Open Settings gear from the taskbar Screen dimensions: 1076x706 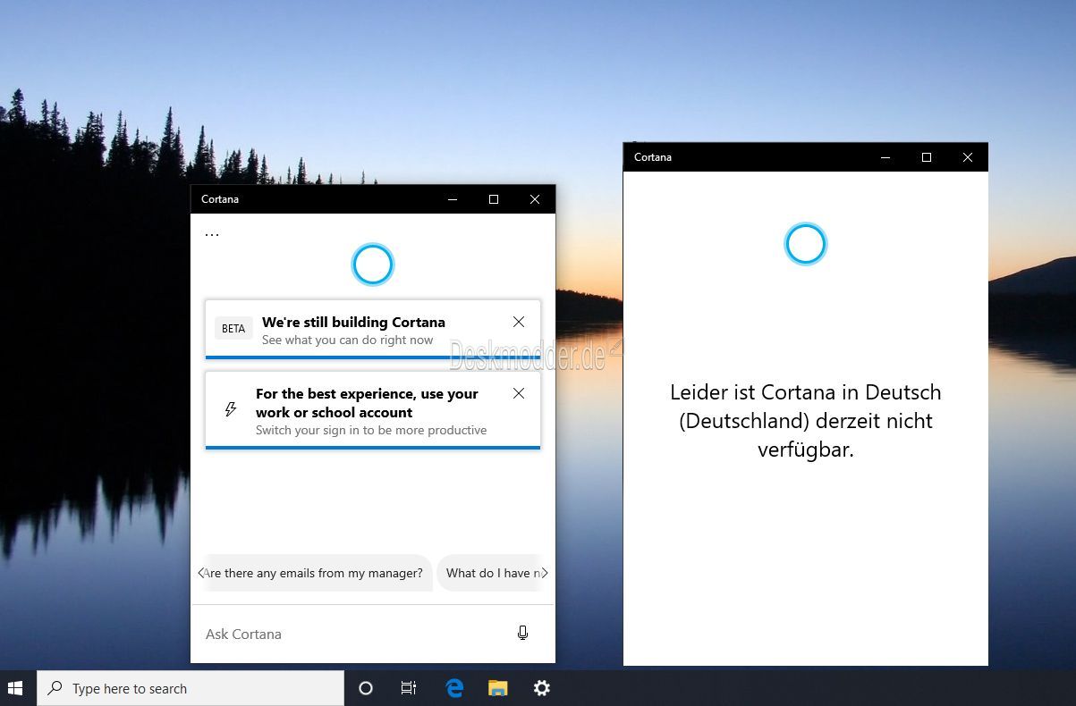tap(542, 688)
